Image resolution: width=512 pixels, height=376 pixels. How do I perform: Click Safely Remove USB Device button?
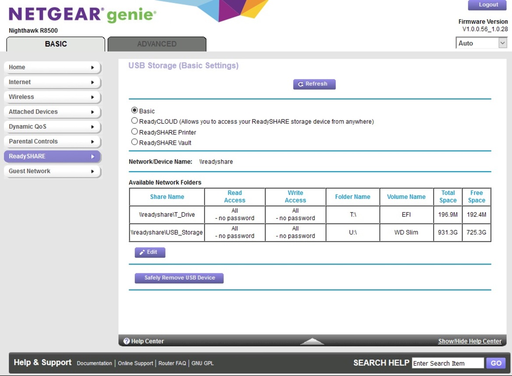179,278
